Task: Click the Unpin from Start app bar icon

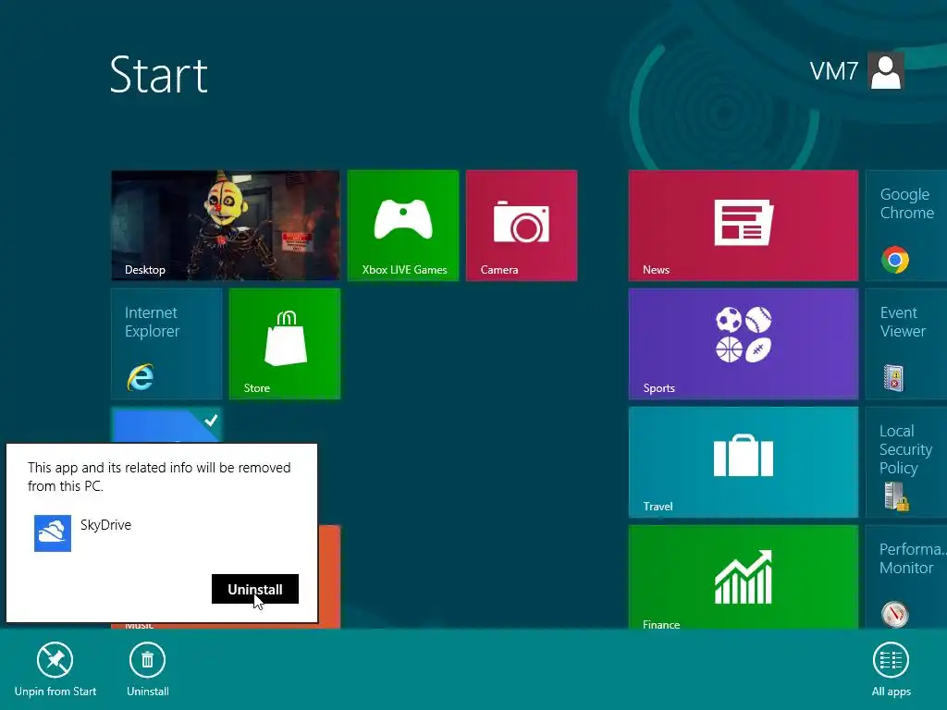Action: pos(55,660)
